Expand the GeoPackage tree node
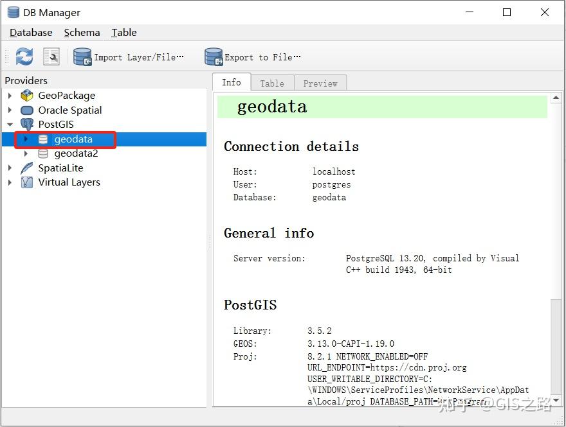Image resolution: width=566 pixels, height=427 pixels. (x=10, y=95)
